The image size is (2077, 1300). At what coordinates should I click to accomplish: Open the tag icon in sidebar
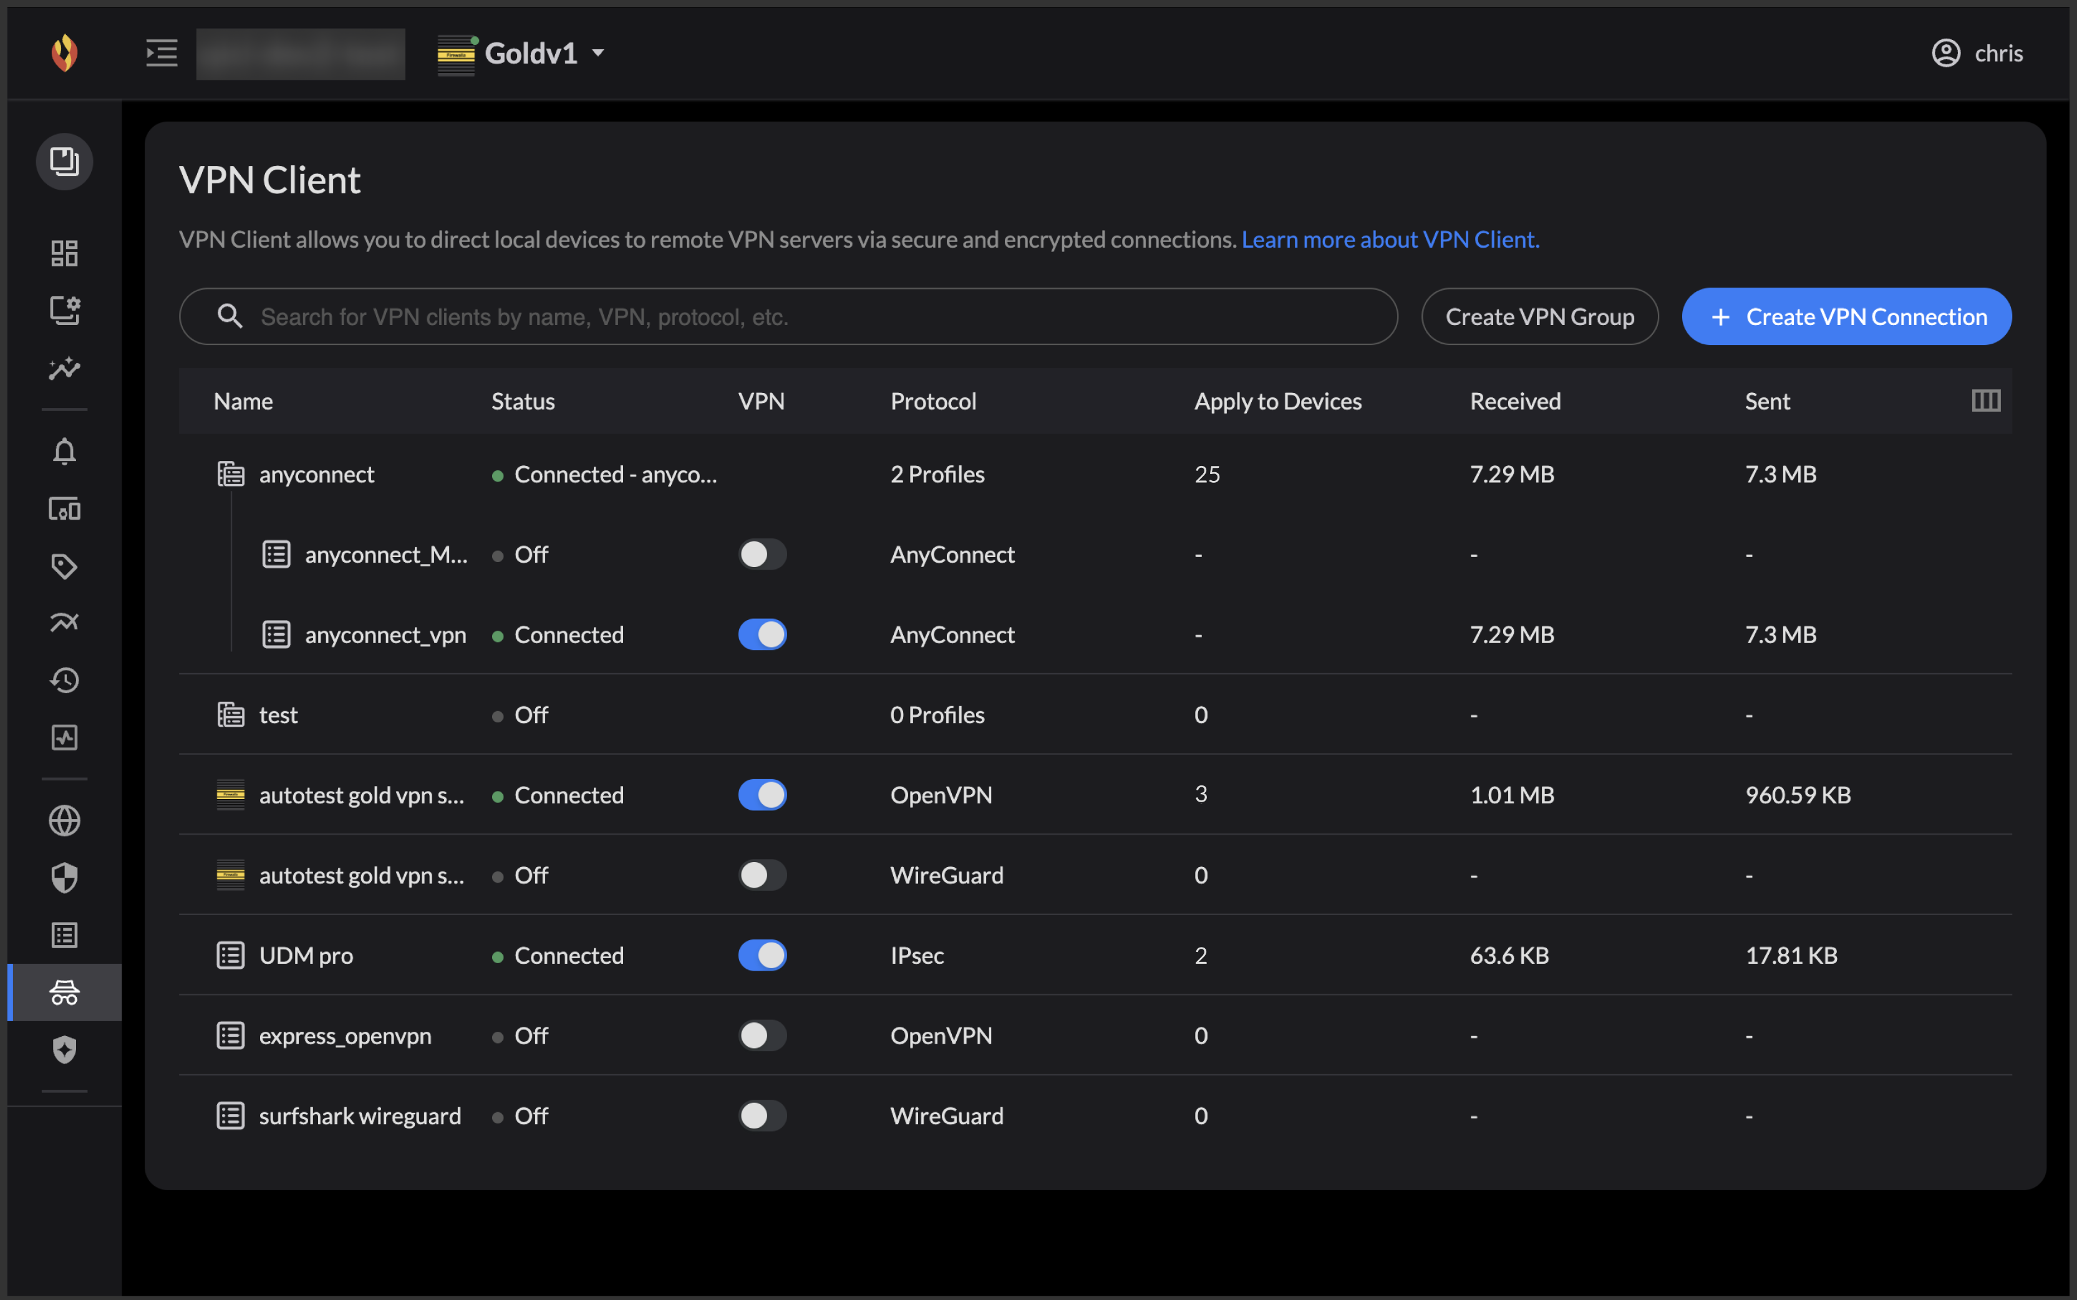coord(64,566)
